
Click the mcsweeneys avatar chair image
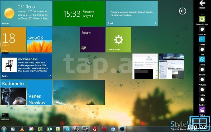(9, 65)
